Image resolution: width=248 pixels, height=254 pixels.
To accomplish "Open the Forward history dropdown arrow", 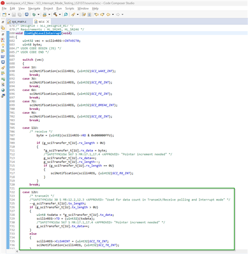I will 122,14.
